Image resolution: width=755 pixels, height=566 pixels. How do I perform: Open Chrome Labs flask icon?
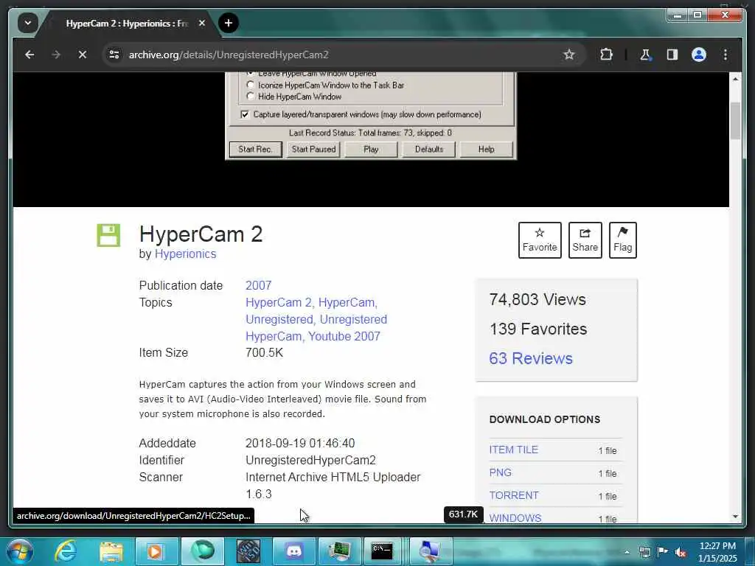coord(645,55)
